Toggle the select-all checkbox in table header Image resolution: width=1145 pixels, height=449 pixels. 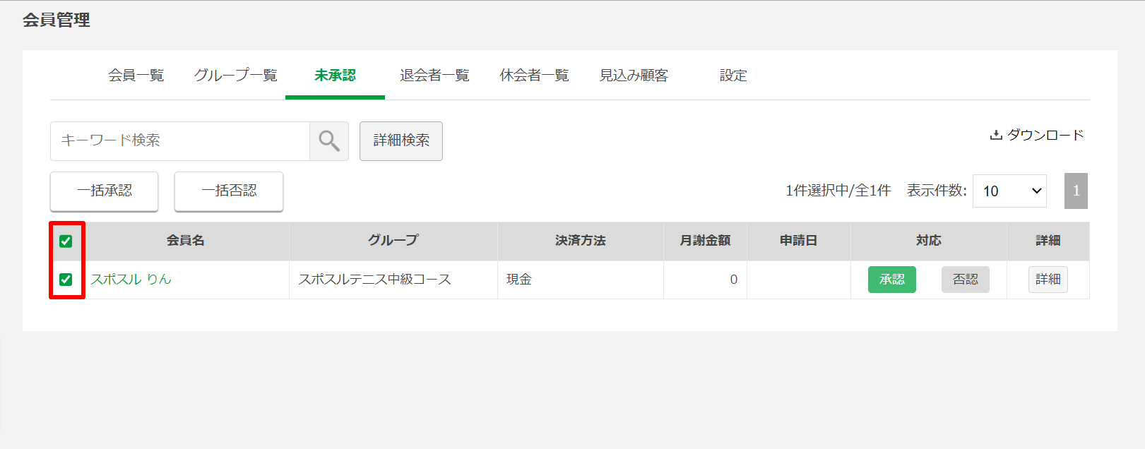click(66, 241)
